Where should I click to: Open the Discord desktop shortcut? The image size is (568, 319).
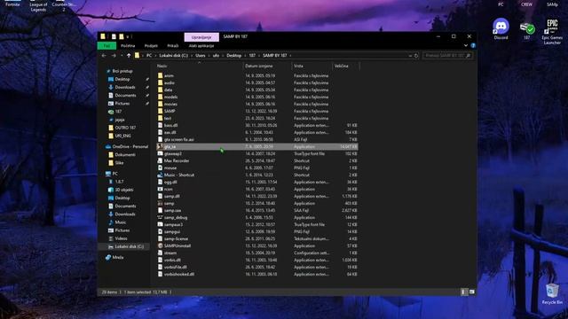501,28
